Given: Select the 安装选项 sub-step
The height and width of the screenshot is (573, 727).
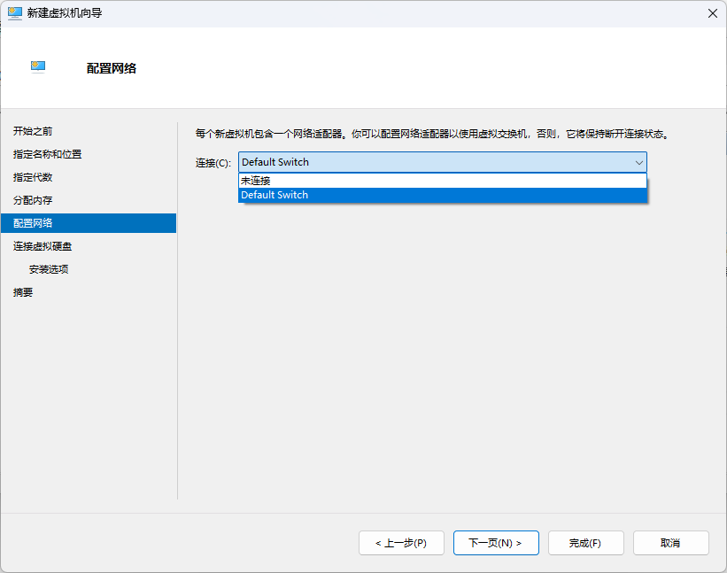Looking at the screenshot, I should (x=49, y=269).
